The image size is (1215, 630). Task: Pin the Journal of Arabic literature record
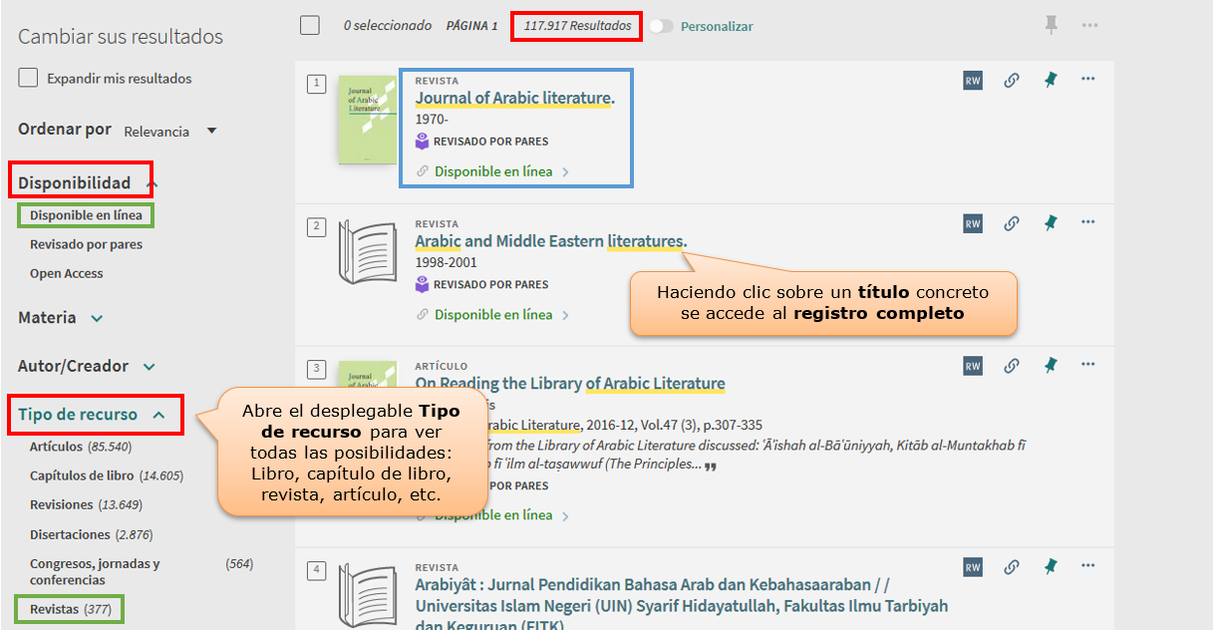tap(1050, 81)
